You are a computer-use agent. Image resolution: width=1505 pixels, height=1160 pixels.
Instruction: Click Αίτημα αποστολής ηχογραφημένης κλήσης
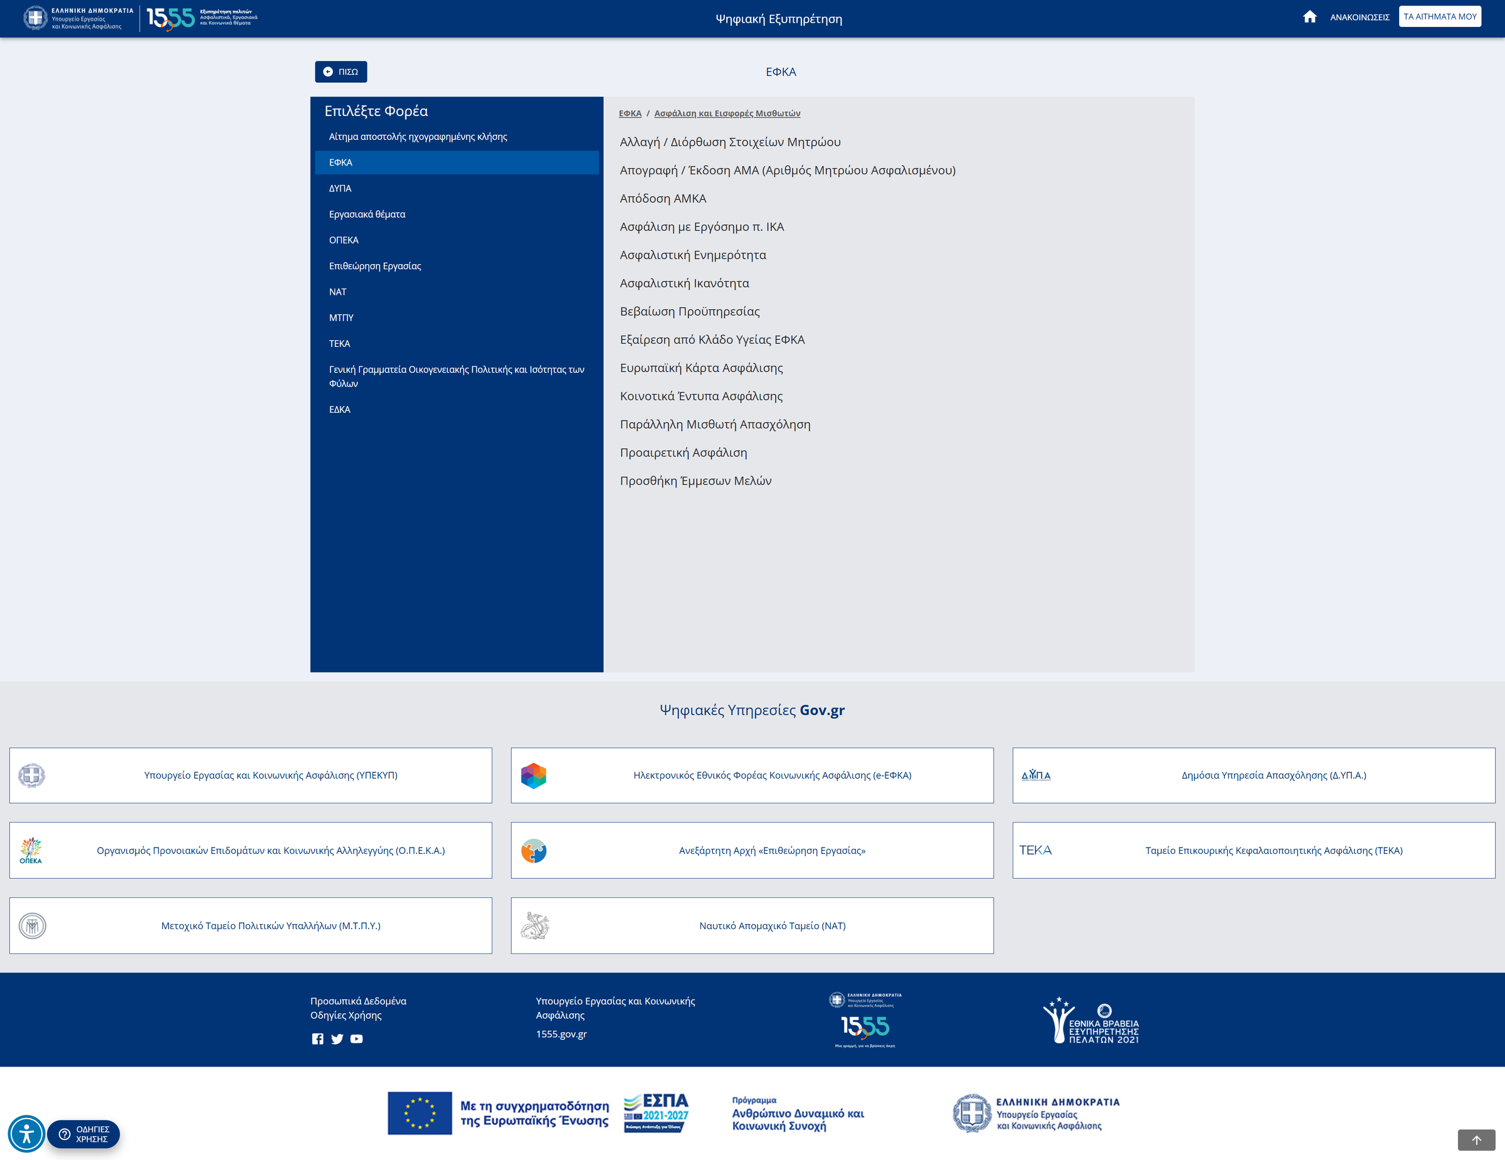(x=456, y=137)
